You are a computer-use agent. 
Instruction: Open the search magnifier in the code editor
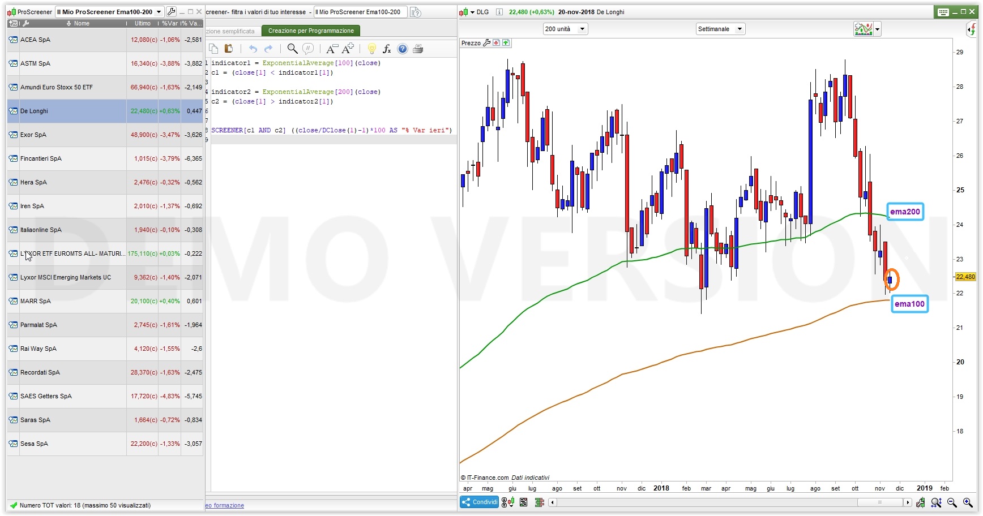point(292,49)
